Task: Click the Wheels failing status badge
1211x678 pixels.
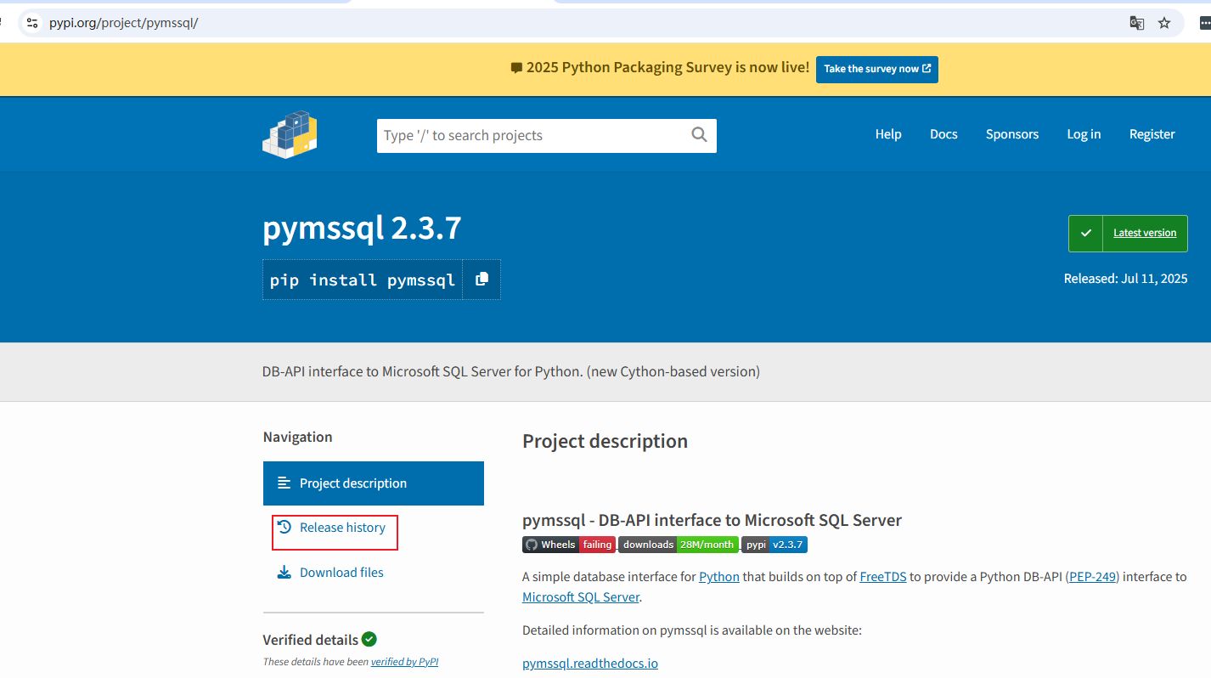Action: 568,545
